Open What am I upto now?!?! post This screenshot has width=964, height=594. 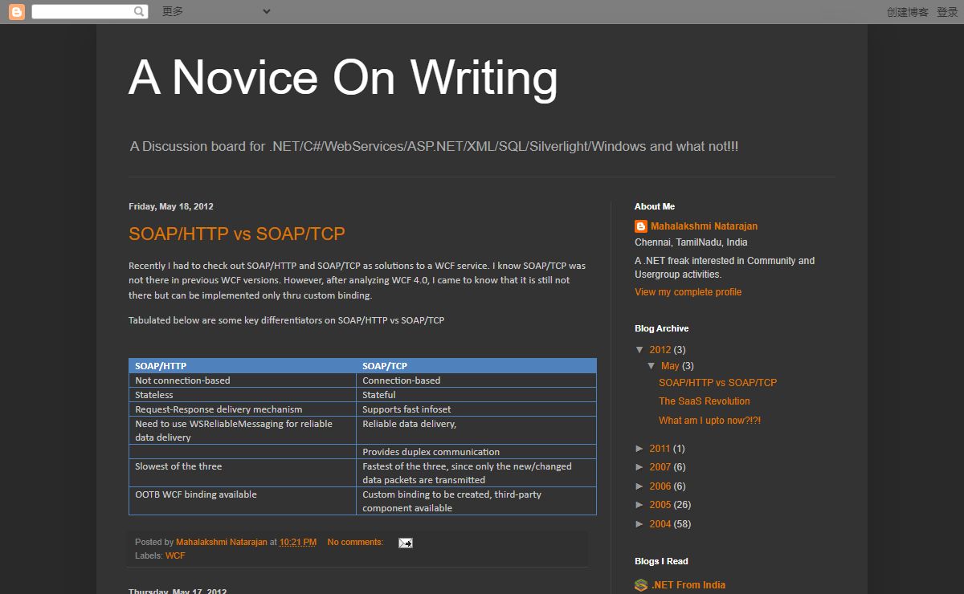tap(709, 421)
